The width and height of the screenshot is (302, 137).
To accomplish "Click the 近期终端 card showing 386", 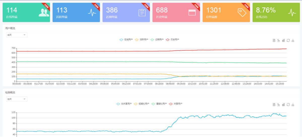I will (126, 13).
